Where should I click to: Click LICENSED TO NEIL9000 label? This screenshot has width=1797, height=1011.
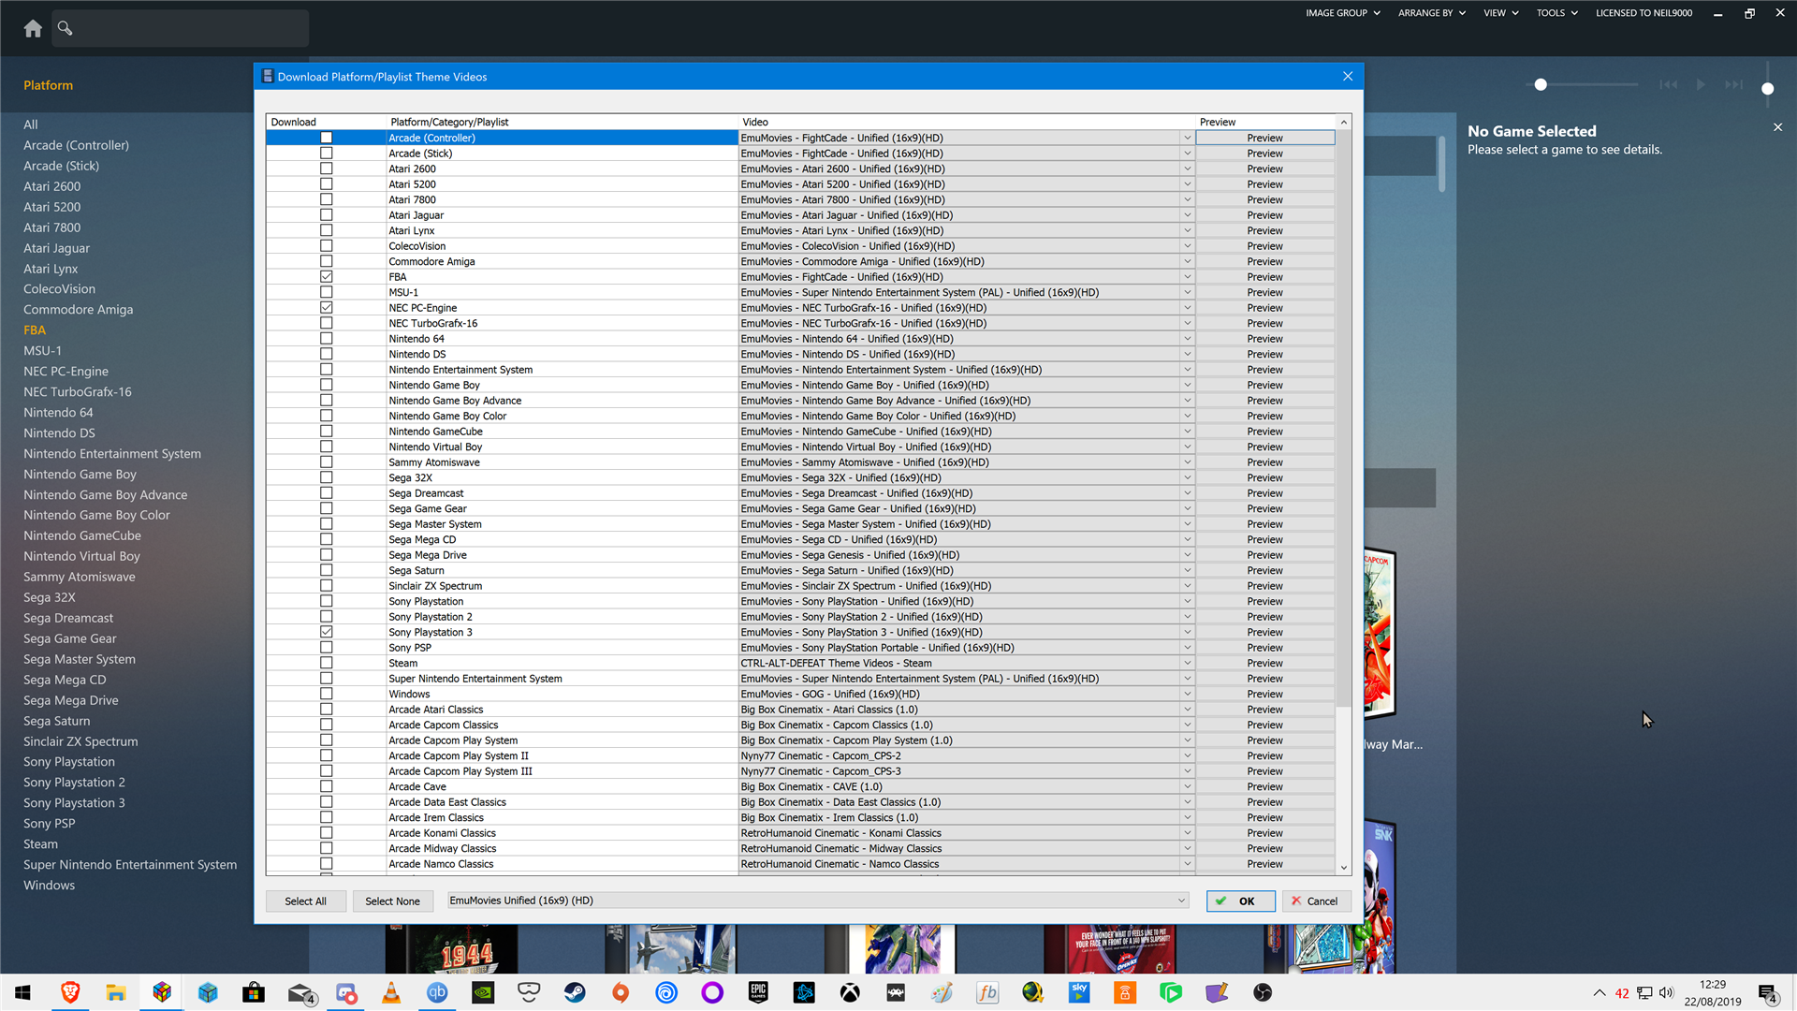[x=1644, y=13]
